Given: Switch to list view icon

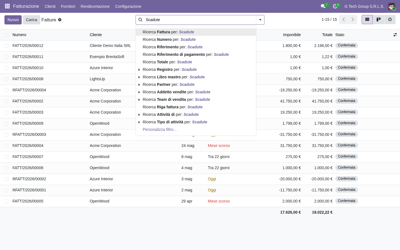Looking at the screenshot, I should pos(367,20).
